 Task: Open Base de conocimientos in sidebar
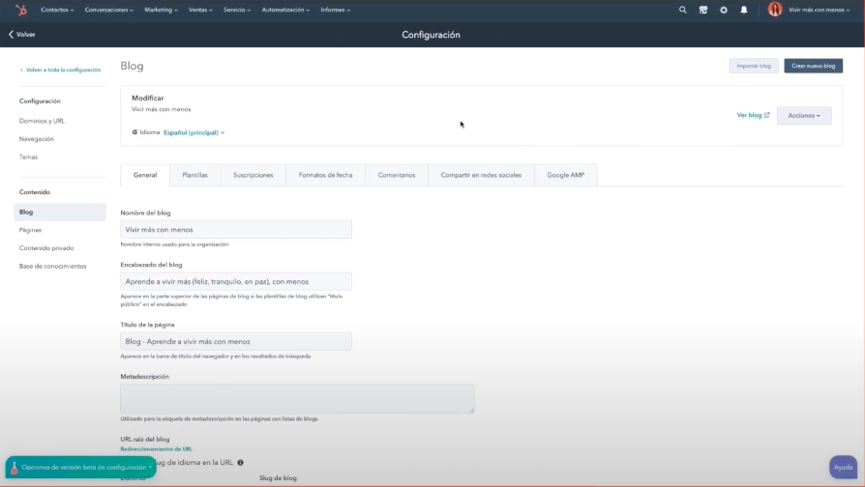52,266
